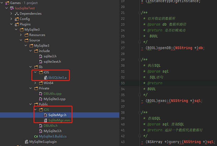Click the sqlite3.h header file icon

coord(41,56)
